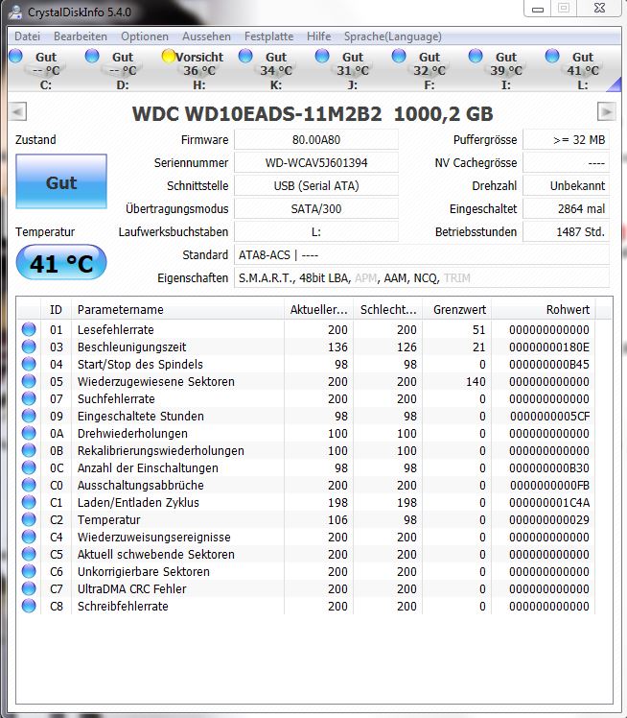
Task: Click status orb of Laden/Entladen Zyklus
Action: point(29,502)
